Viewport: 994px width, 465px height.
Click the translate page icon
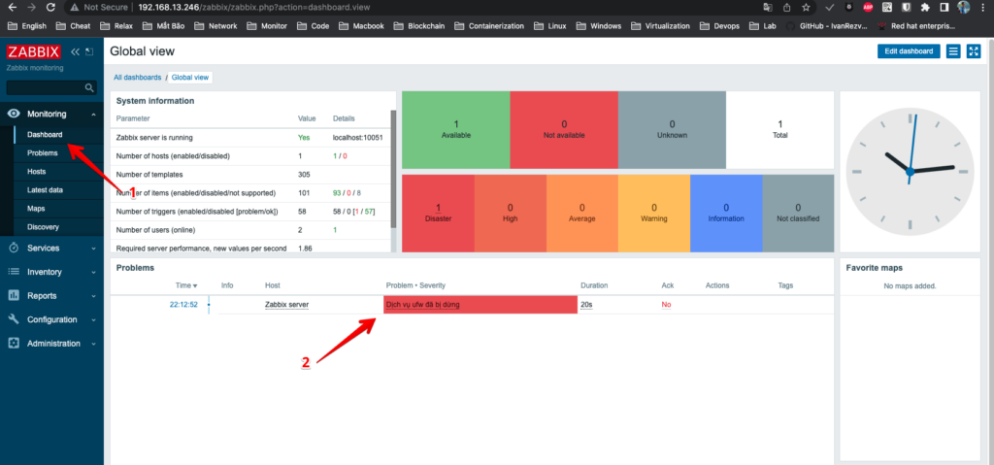pos(768,8)
